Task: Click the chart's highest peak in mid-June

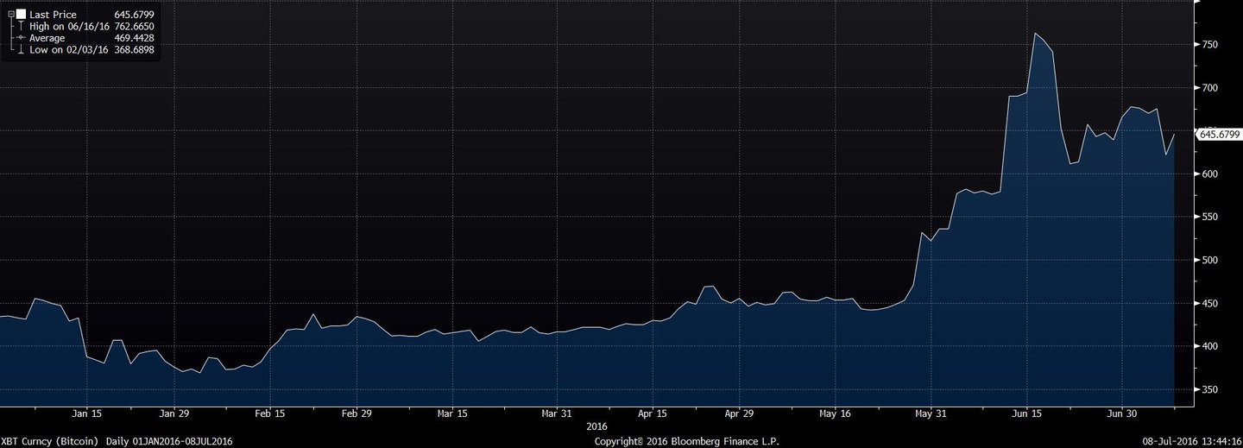Action: 1035,34
